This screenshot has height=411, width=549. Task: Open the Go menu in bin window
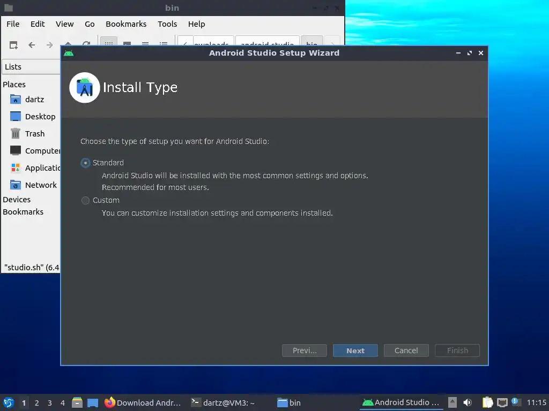(90, 24)
